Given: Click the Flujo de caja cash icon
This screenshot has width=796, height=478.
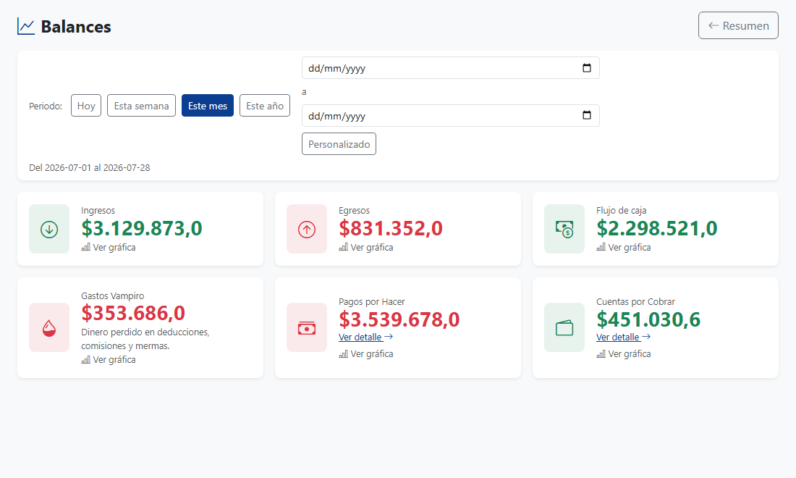Looking at the screenshot, I should pos(564,229).
